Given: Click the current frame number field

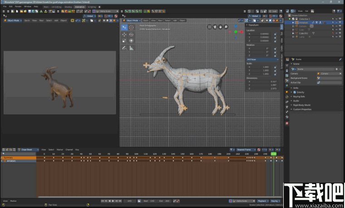Looking at the screenshot, I should [x=129, y=201].
